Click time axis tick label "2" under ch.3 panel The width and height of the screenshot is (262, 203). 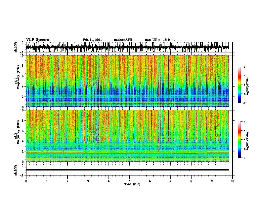tap(67, 181)
